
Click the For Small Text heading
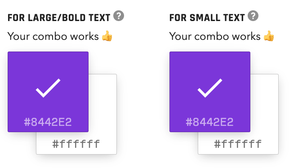[207, 18]
